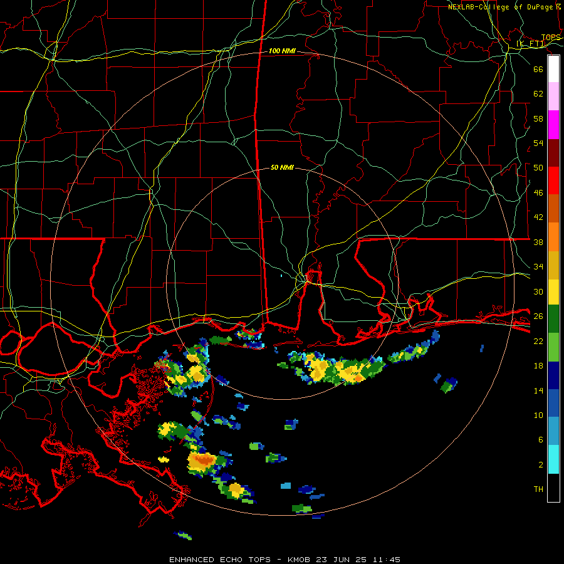Click the legend value '26'
The height and width of the screenshot is (564, 564).
point(538,316)
